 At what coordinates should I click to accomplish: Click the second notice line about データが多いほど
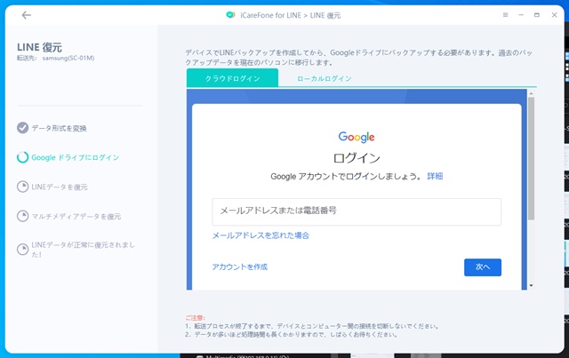point(292,334)
